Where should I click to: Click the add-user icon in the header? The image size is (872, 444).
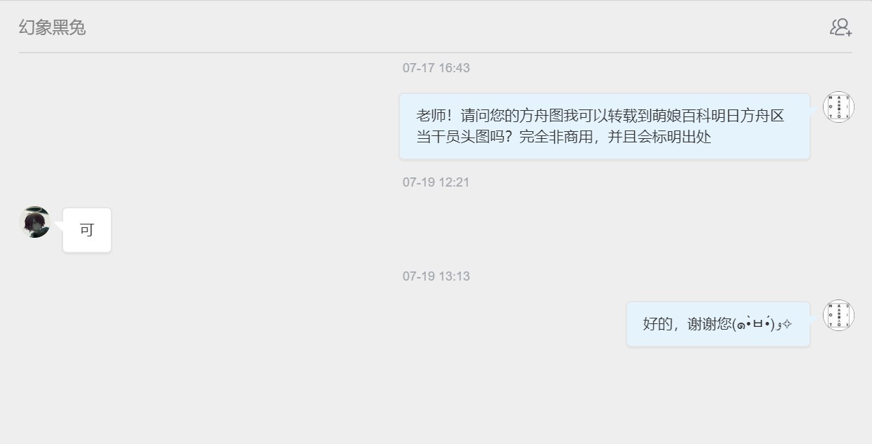pyautogui.click(x=840, y=27)
